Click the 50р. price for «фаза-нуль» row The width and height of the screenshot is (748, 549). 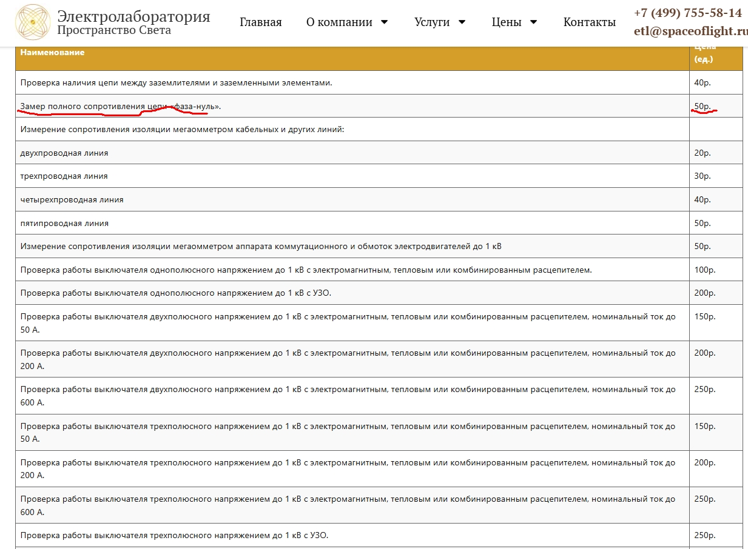[703, 106]
